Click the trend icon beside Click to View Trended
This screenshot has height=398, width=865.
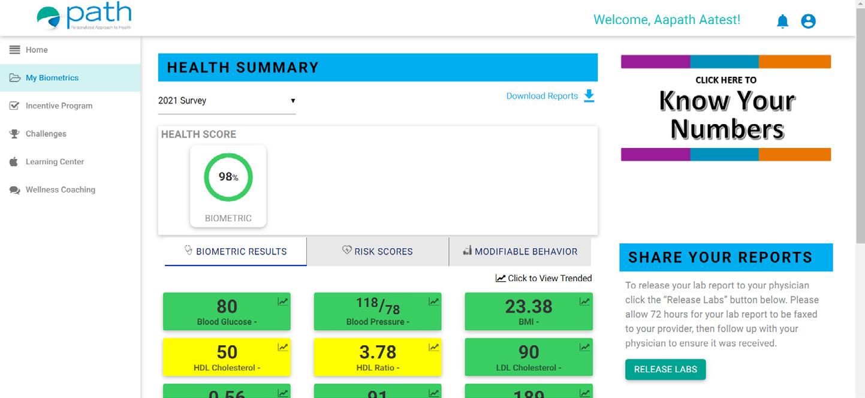point(501,278)
